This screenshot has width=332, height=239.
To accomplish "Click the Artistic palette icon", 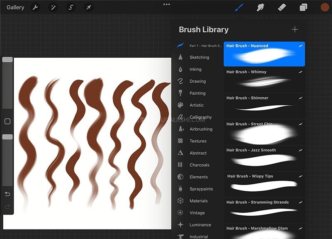I will 181,105.
